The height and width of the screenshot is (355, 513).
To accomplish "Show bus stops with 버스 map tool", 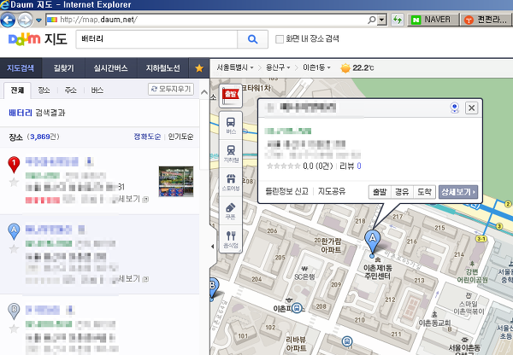I will (x=231, y=125).
